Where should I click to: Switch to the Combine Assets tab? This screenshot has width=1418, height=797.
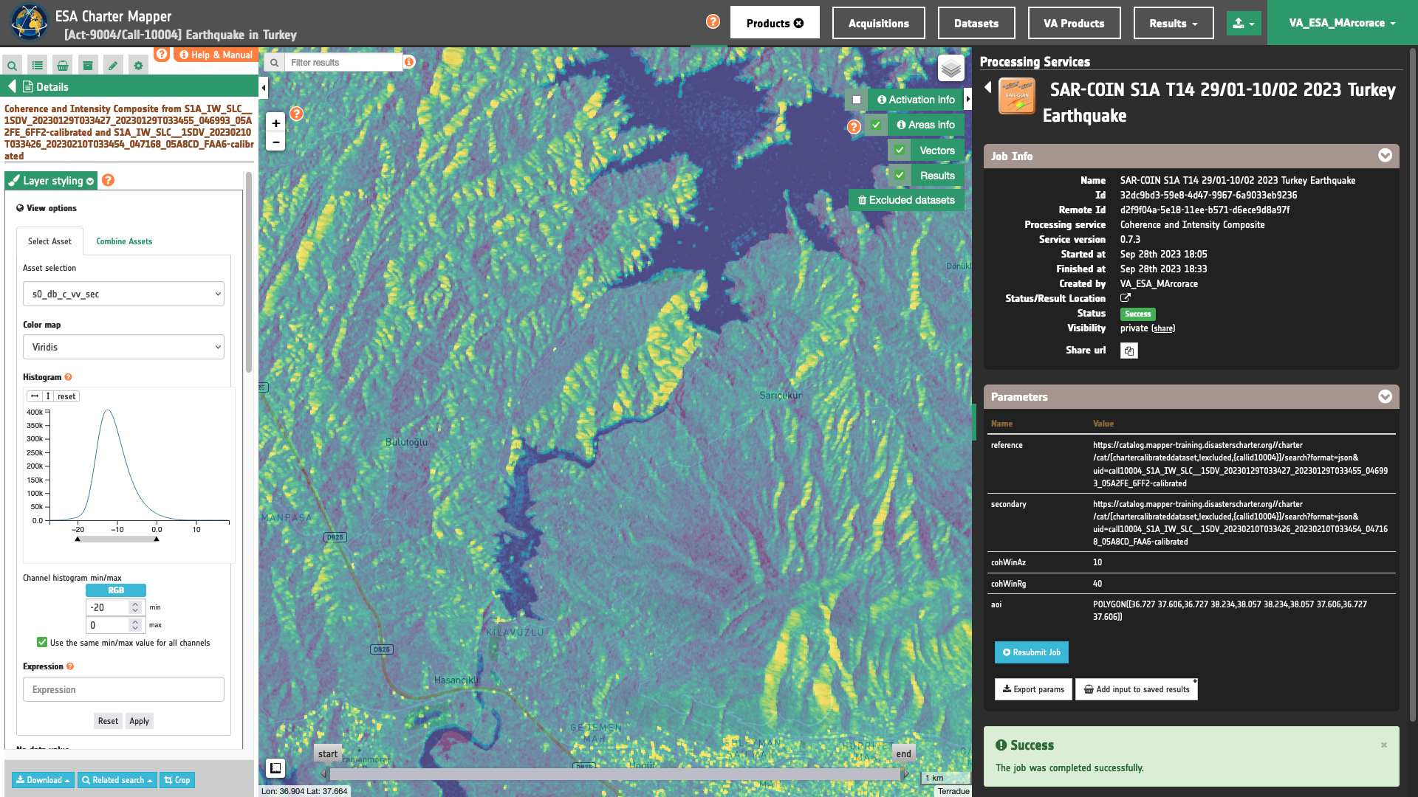click(x=124, y=241)
